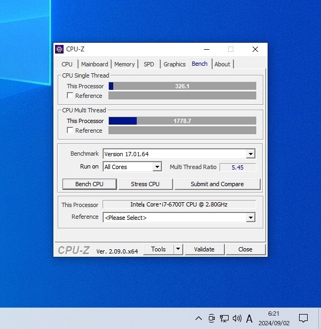The height and width of the screenshot is (329, 321).
Task: Click the volume speaker tray icon
Action: click(x=237, y=318)
